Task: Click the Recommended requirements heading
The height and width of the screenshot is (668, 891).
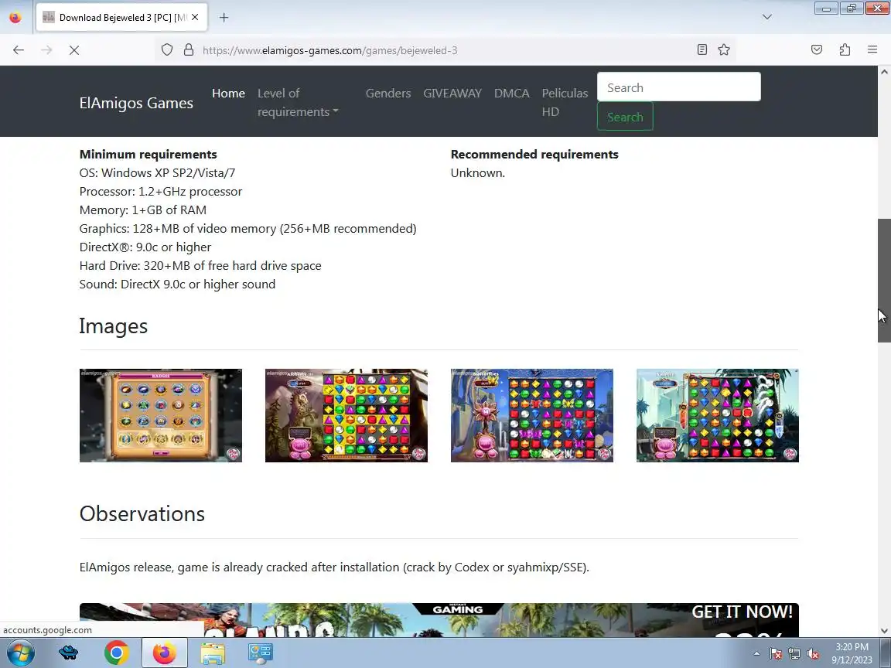Action: [x=534, y=155]
